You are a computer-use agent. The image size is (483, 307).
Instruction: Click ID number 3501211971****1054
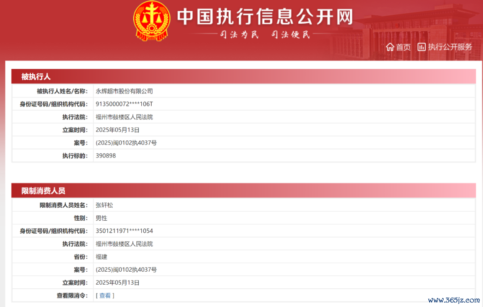(124, 231)
